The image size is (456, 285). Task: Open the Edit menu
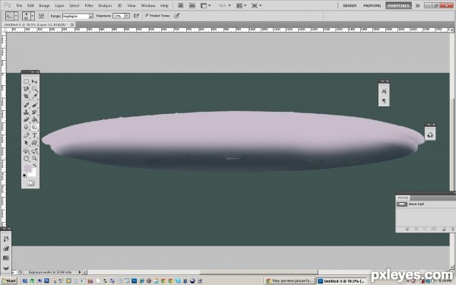tap(30, 5)
